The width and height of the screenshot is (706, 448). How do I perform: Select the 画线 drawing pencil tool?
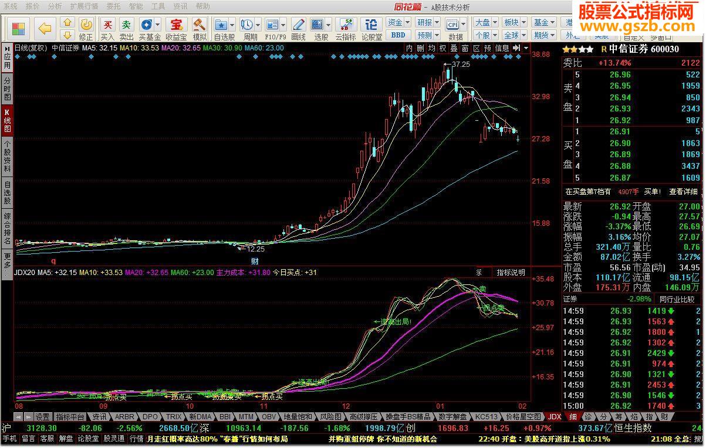point(299,28)
